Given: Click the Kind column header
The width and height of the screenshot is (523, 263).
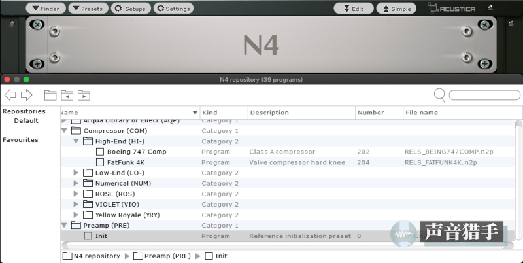Looking at the screenshot, I should click(x=224, y=113).
